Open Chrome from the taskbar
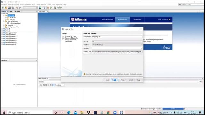The height and width of the screenshot is (115, 205). click(x=108, y=113)
